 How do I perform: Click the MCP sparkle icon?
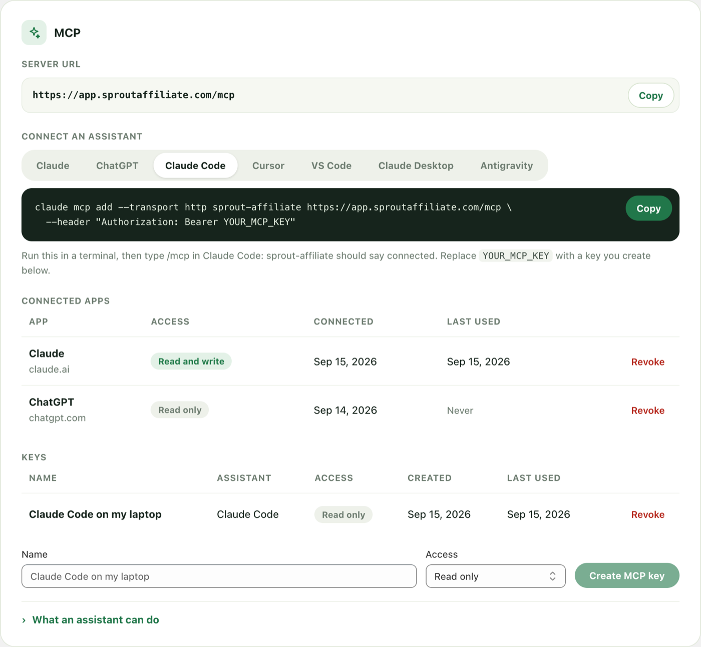point(34,33)
